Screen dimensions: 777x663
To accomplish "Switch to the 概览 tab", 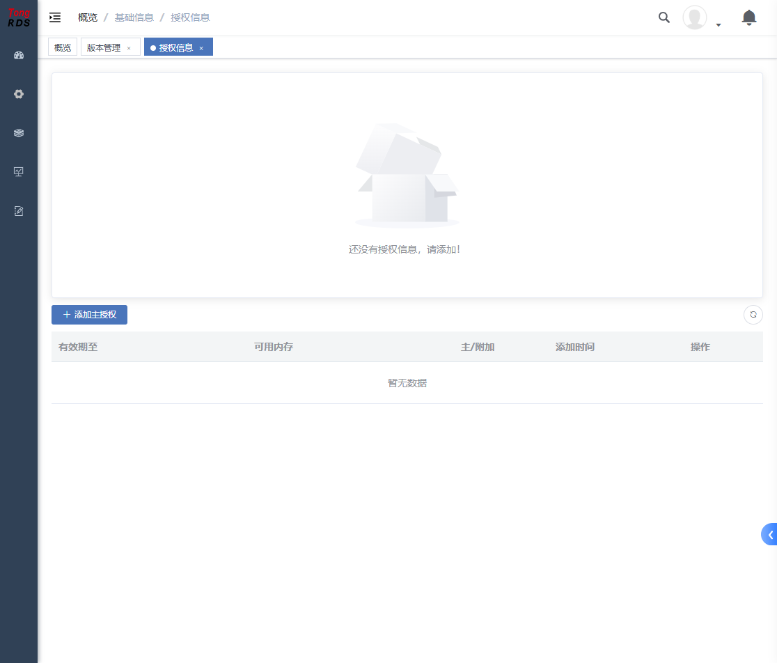I will [x=63, y=47].
